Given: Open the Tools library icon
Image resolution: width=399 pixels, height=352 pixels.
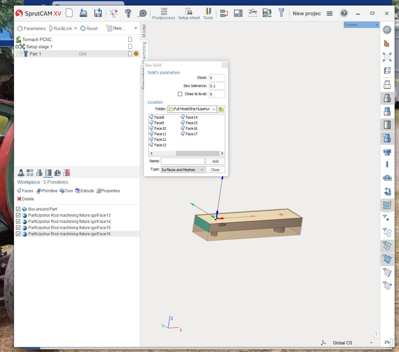Looking at the screenshot, I should 208,14.
